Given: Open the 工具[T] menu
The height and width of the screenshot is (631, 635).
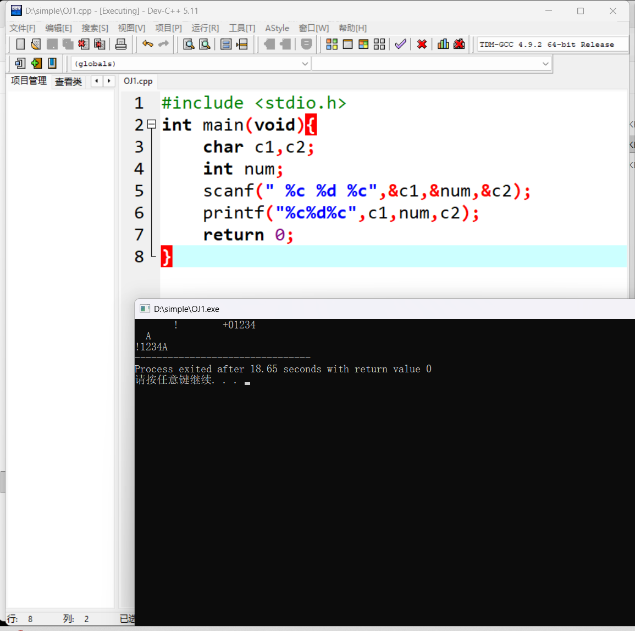Looking at the screenshot, I should point(242,28).
